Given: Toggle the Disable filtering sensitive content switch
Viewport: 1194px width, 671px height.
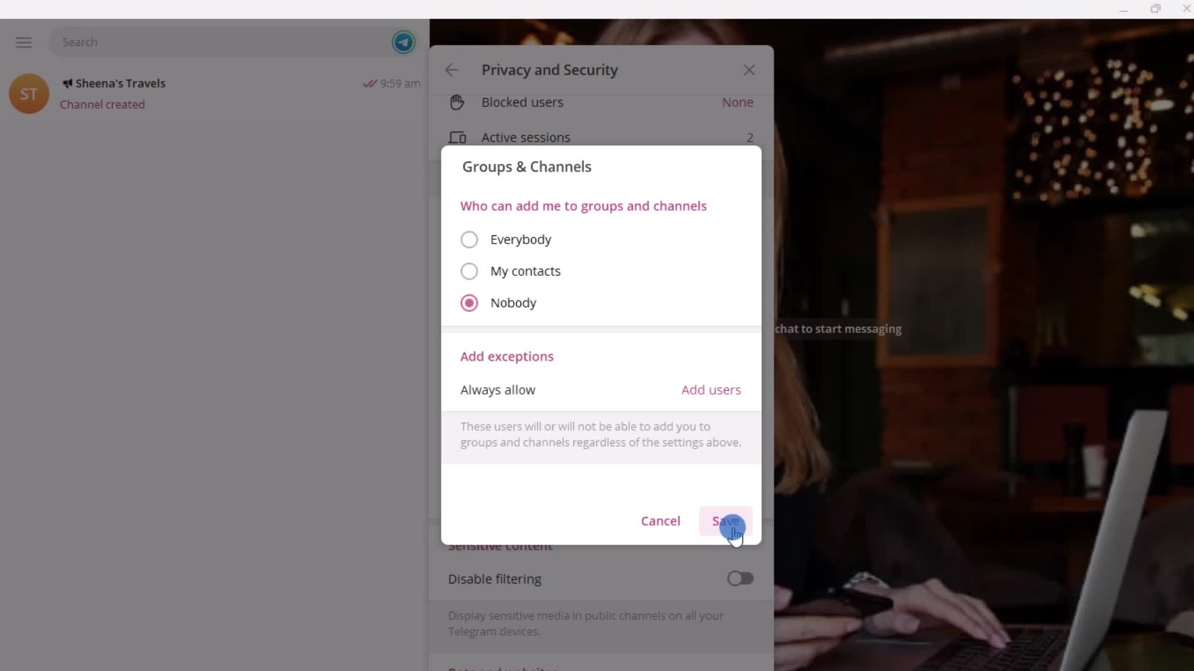Looking at the screenshot, I should click(x=739, y=578).
